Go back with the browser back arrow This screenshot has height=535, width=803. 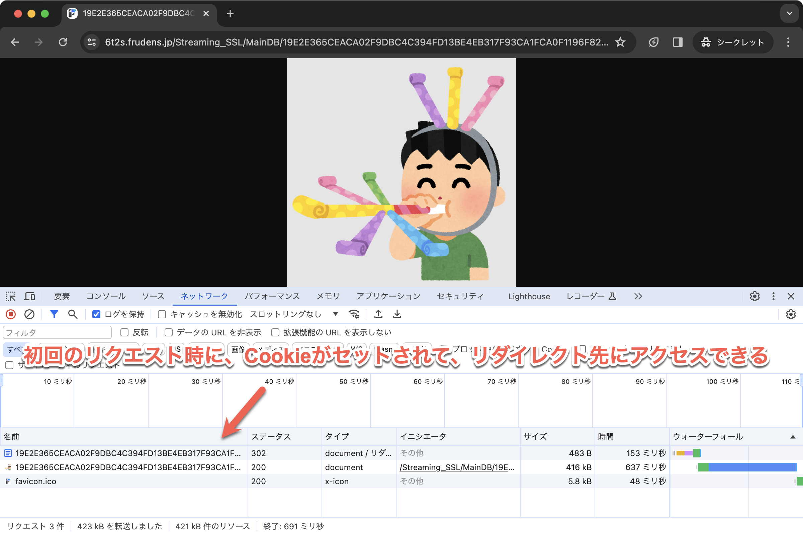click(15, 42)
